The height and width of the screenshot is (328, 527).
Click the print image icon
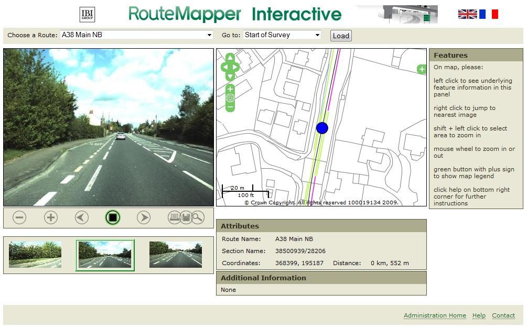pos(174,217)
